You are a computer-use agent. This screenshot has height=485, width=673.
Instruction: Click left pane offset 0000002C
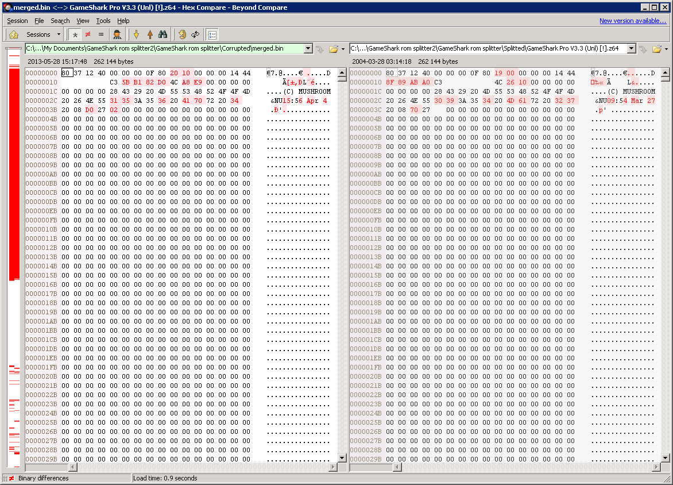click(x=41, y=101)
